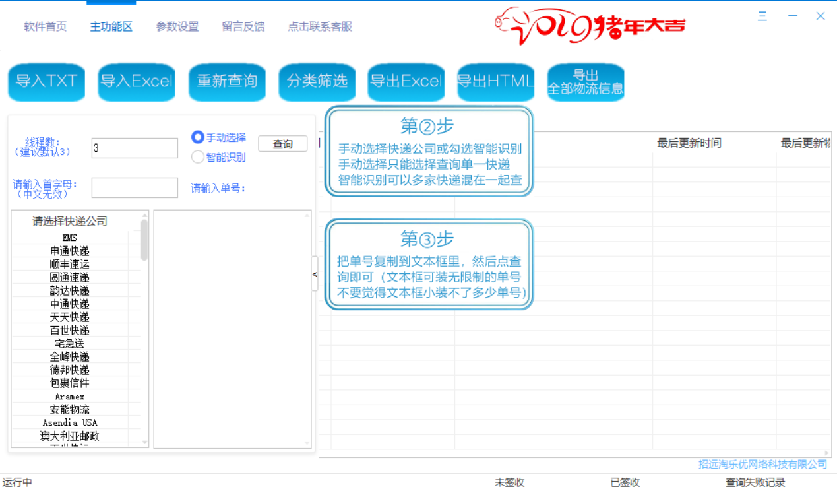
Task: Select 安能物流 in the courier list
Action: coord(70,409)
